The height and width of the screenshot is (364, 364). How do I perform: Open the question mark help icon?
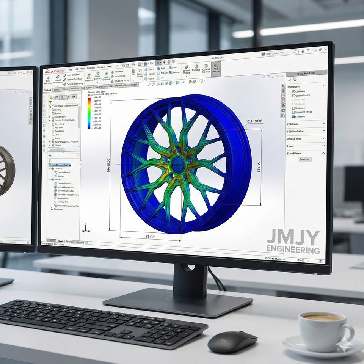pyautogui.click(x=308, y=50)
